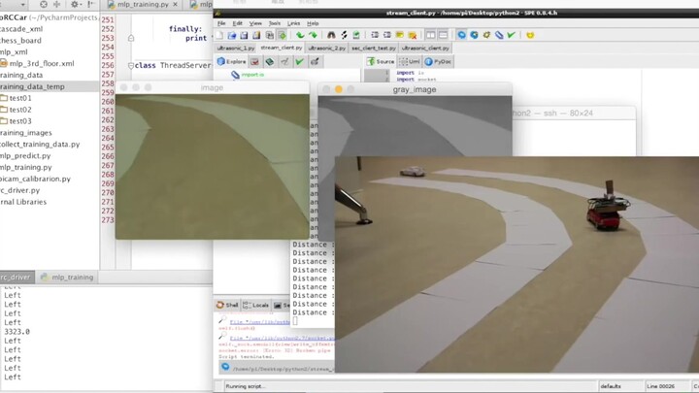Switch to mlp_training.py tab in PyCharm
The height and width of the screenshot is (393, 699).
pyautogui.click(x=143, y=4)
